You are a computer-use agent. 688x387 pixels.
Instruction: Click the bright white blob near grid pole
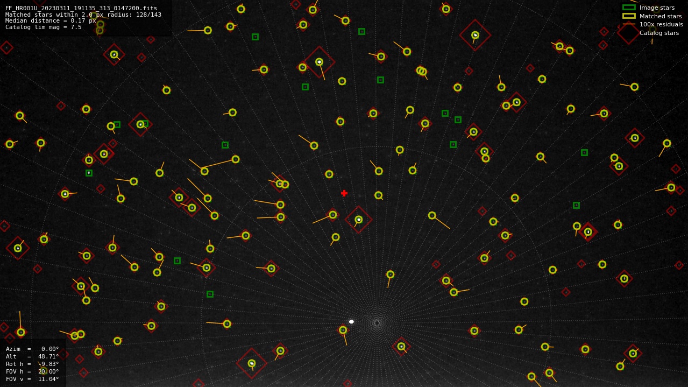pyautogui.click(x=351, y=322)
